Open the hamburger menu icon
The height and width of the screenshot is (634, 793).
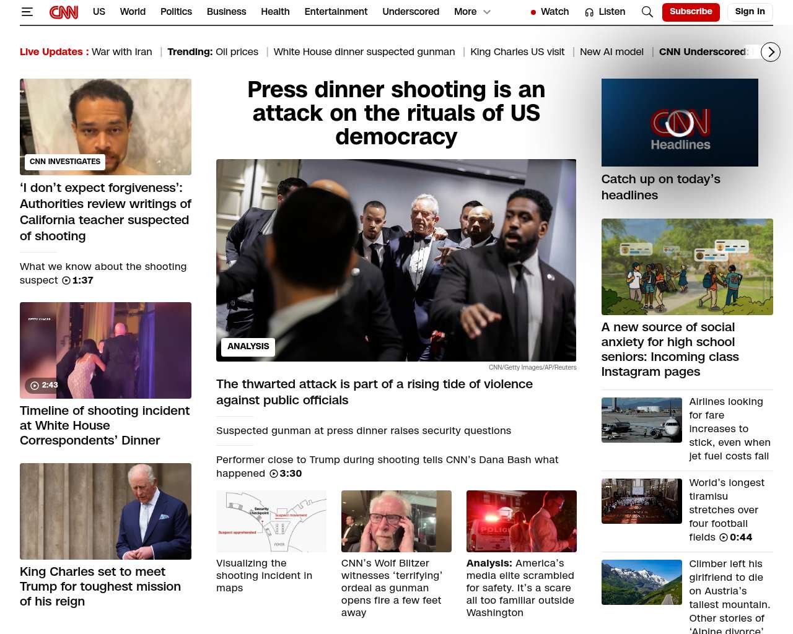click(x=27, y=12)
